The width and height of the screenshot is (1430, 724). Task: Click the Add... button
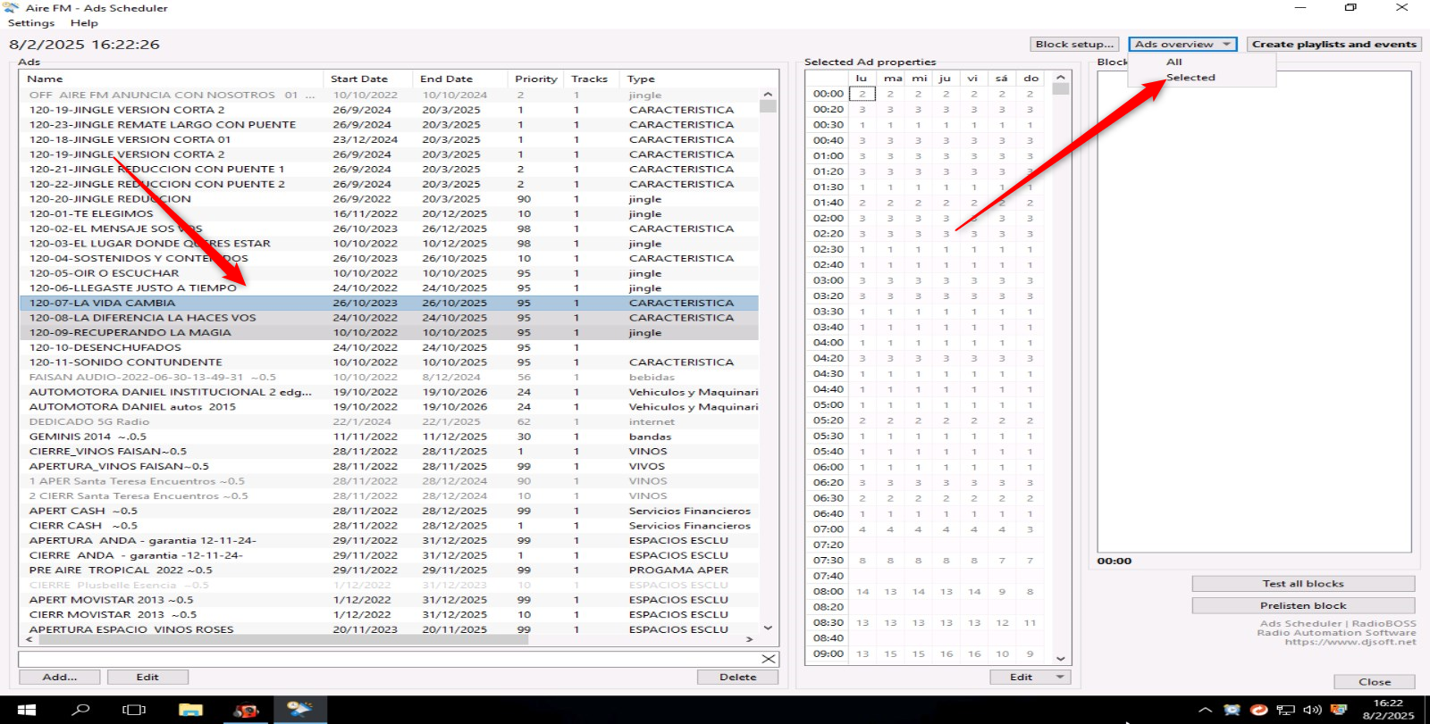(x=59, y=677)
